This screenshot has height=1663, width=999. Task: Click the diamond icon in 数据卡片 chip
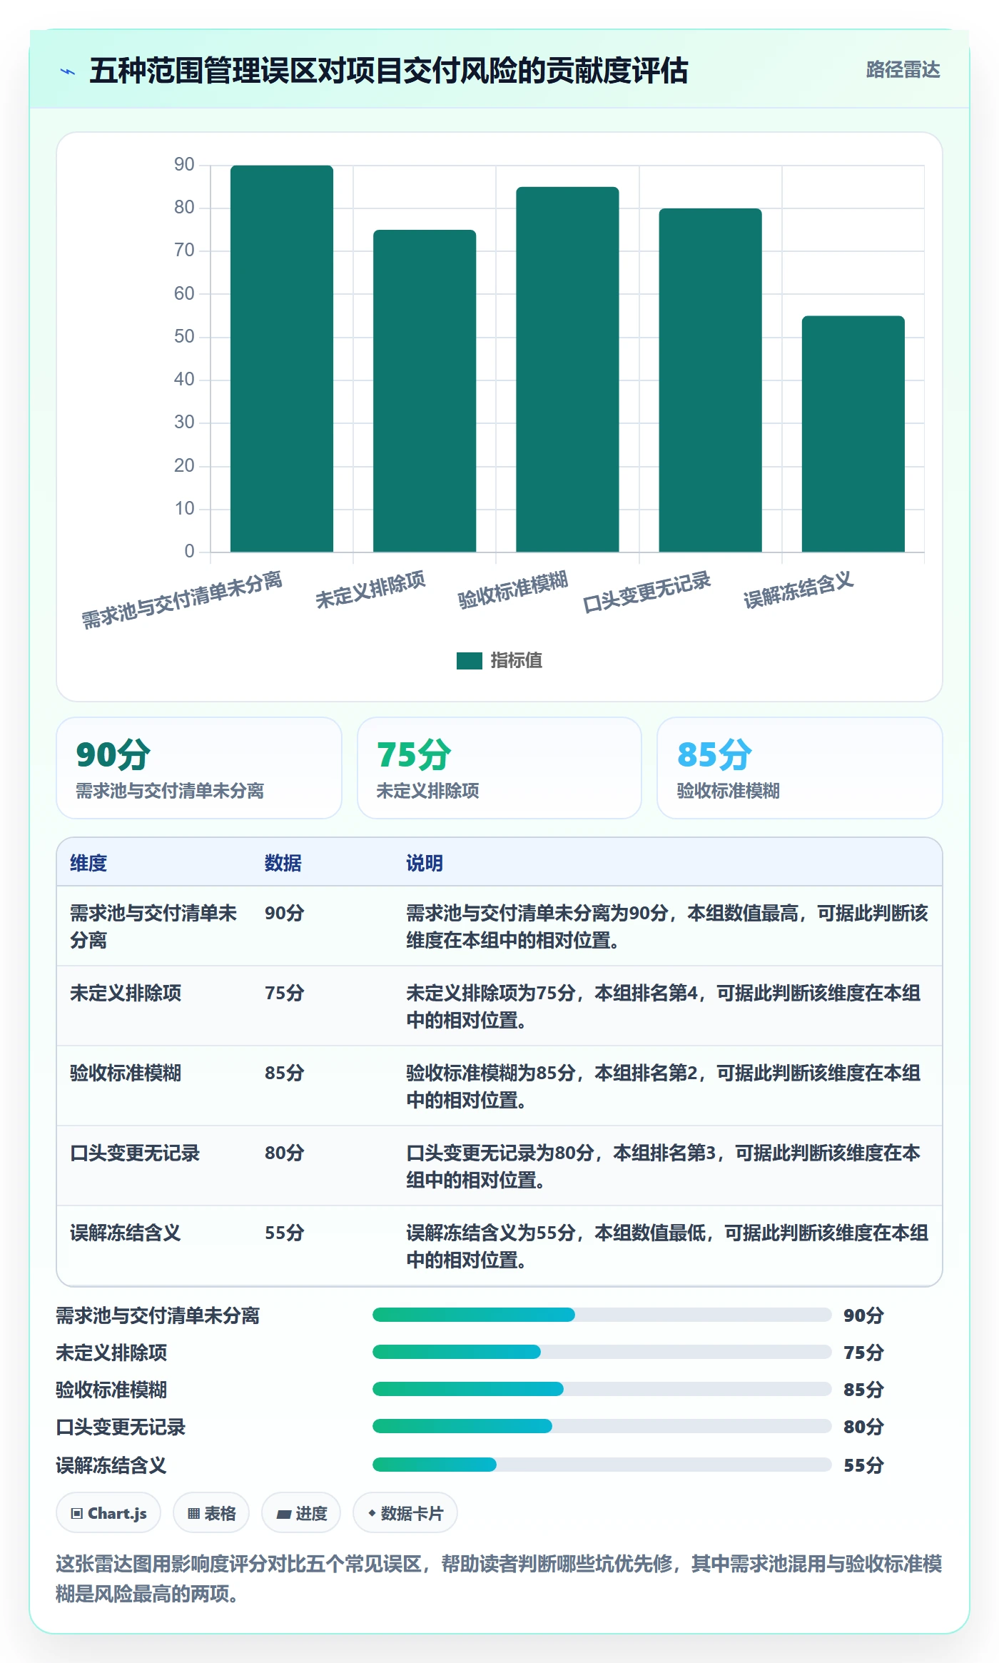coord(372,1513)
